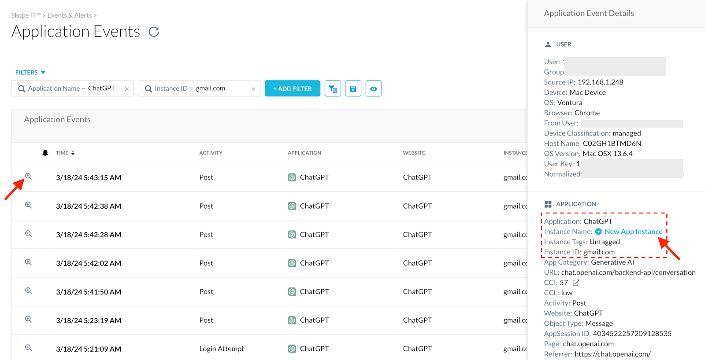Image resolution: width=705 pixels, height=360 pixels.
Task: Edit the Instance ID filter field
Action: (199, 88)
